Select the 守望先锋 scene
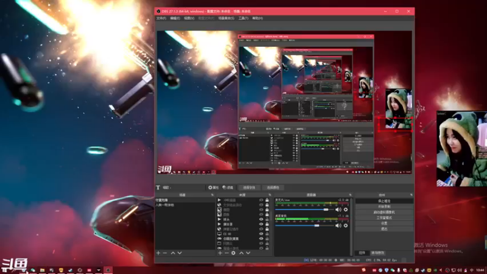This screenshot has height=274, width=487. tap(185, 200)
